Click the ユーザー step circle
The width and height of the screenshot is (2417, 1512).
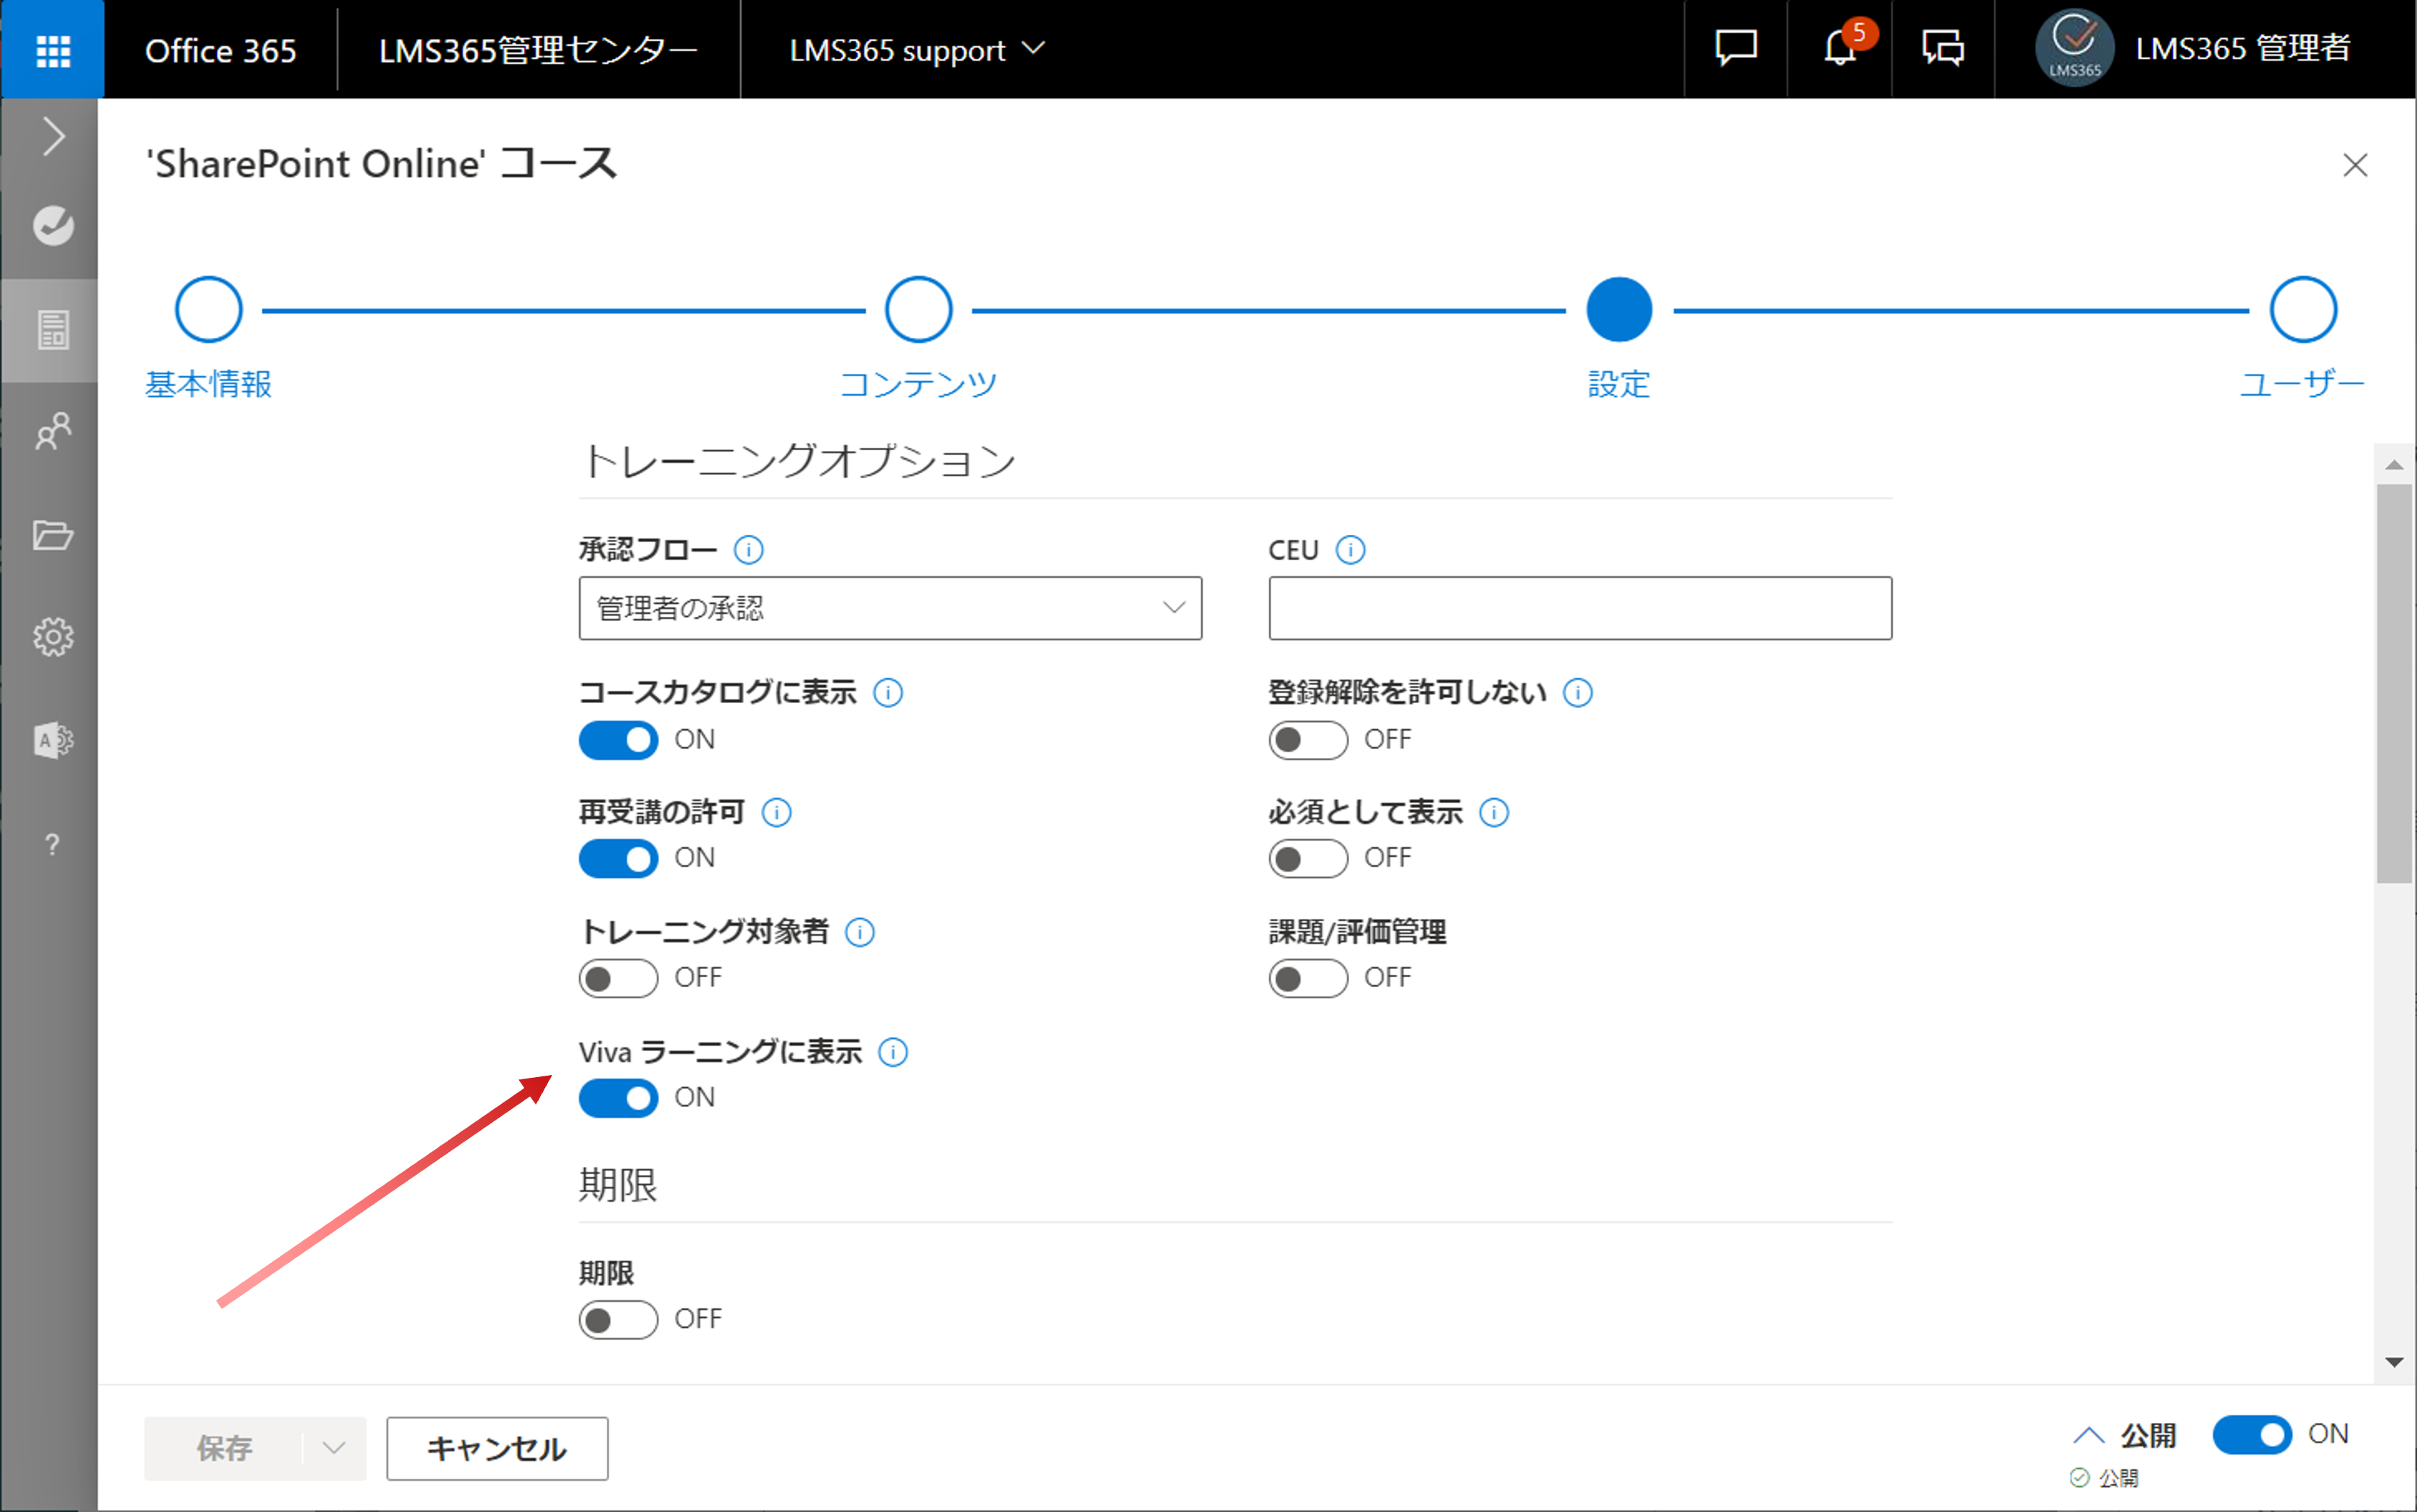tap(2303, 310)
